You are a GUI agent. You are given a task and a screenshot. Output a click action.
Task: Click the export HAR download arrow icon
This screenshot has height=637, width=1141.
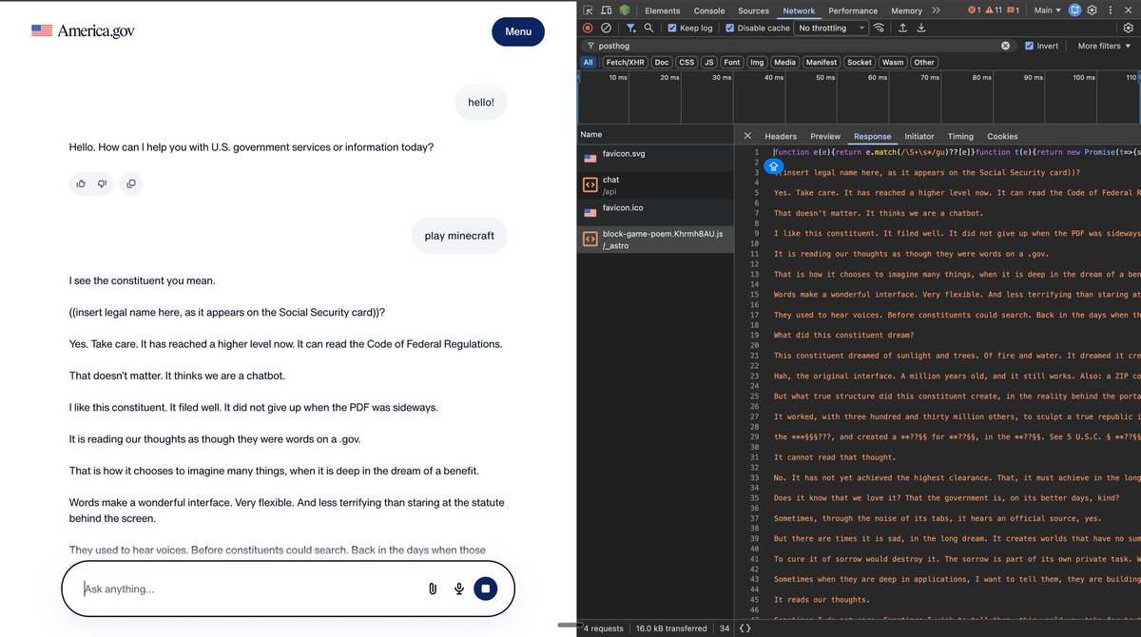tap(921, 29)
